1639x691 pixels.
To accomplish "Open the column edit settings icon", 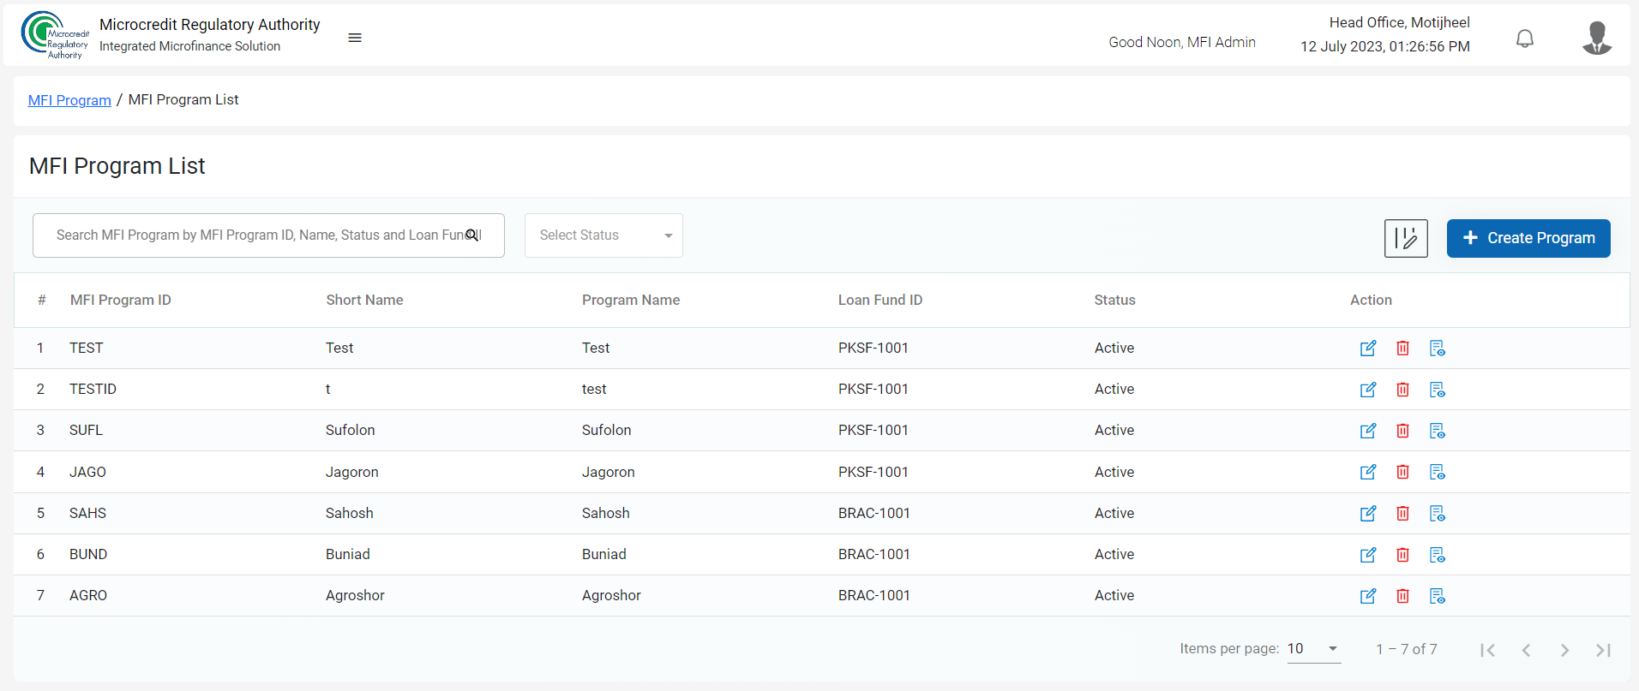I will [1406, 238].
